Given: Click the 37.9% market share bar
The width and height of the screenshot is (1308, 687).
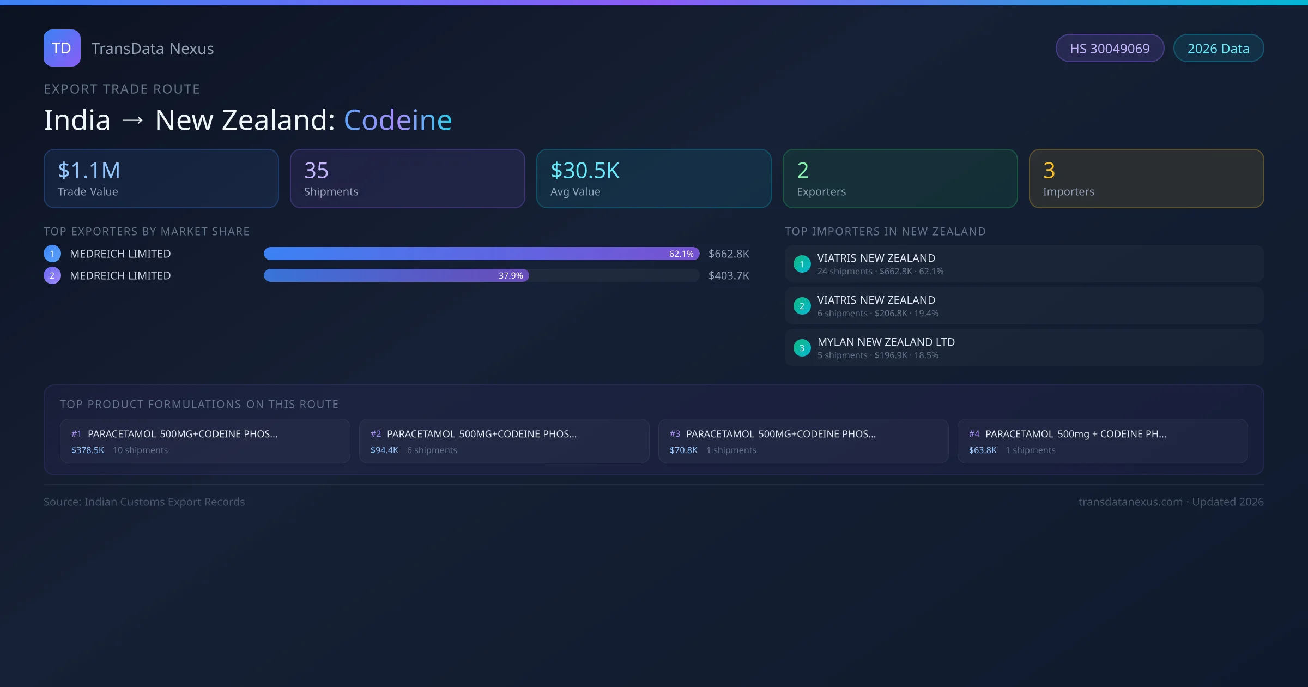Looking at the screenshot, I should (x=396, y=275).
